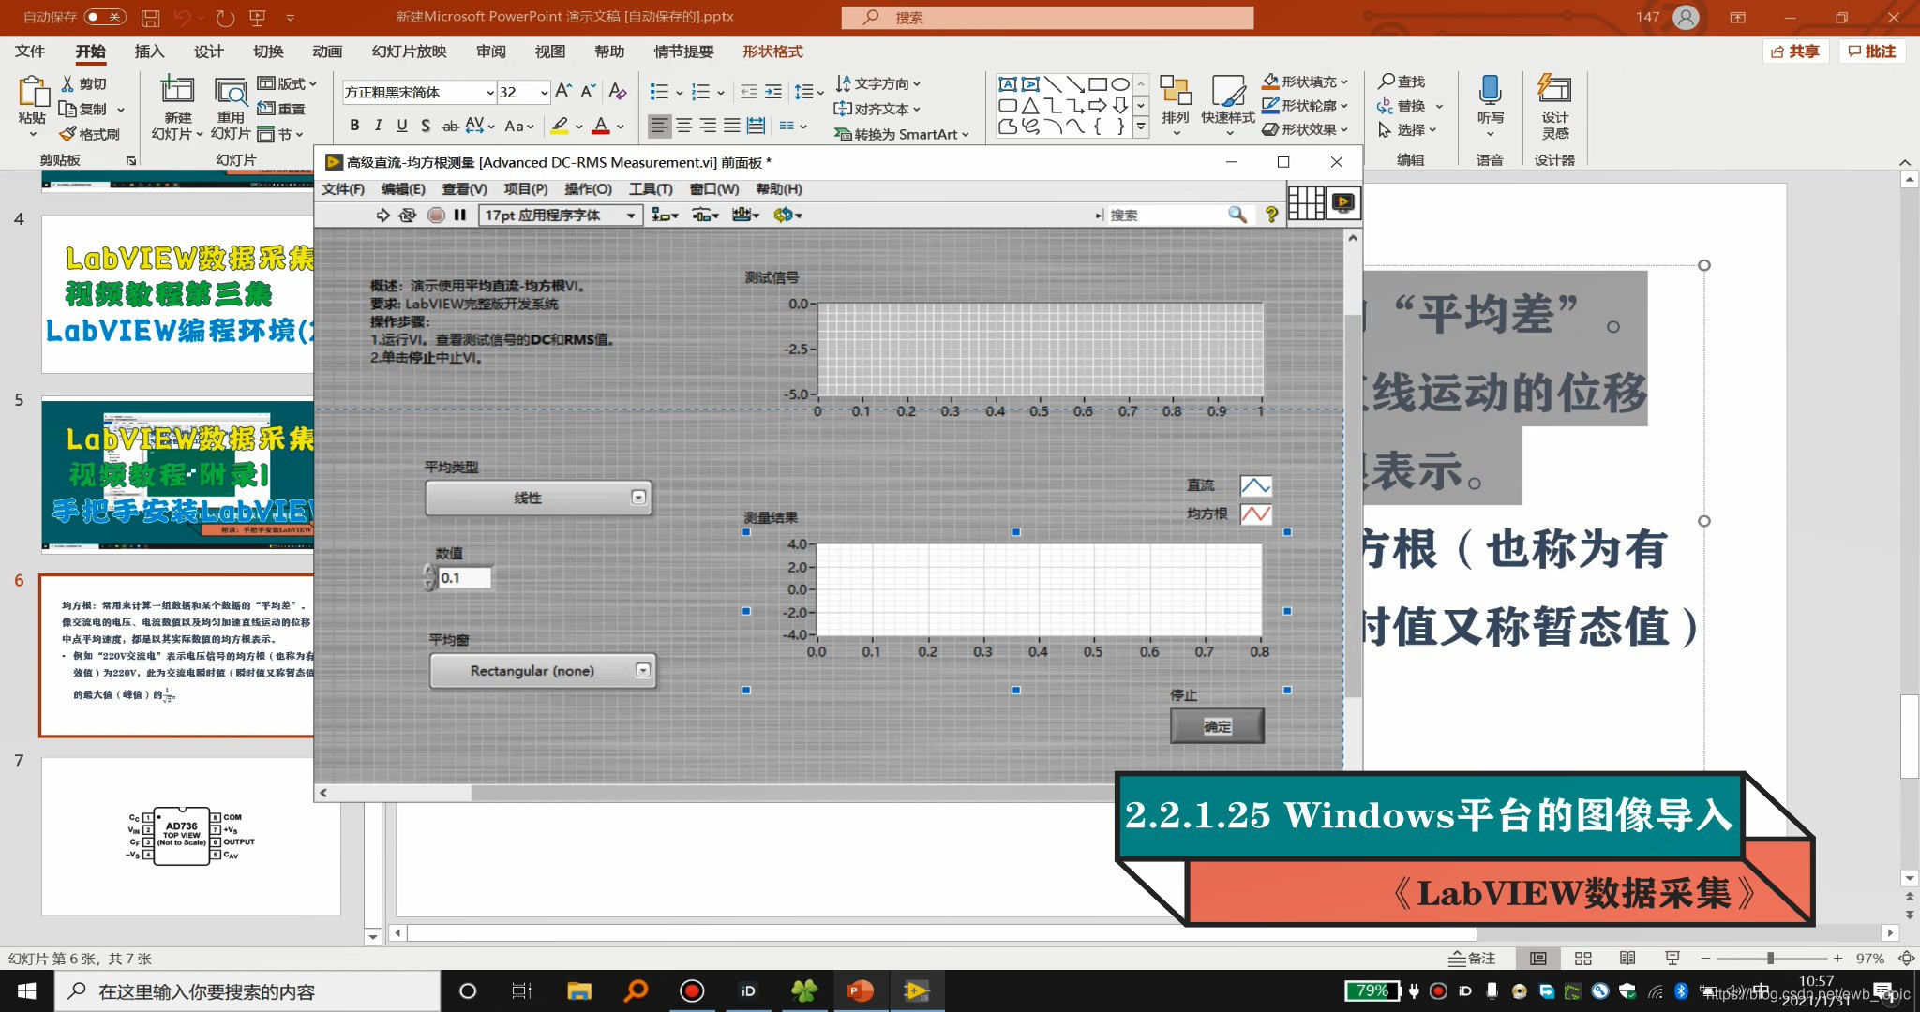Click Run Continuously in LabVIEW toolbar
Viewport: 1920px width, 1012px height.
click(x=407, y=215)
